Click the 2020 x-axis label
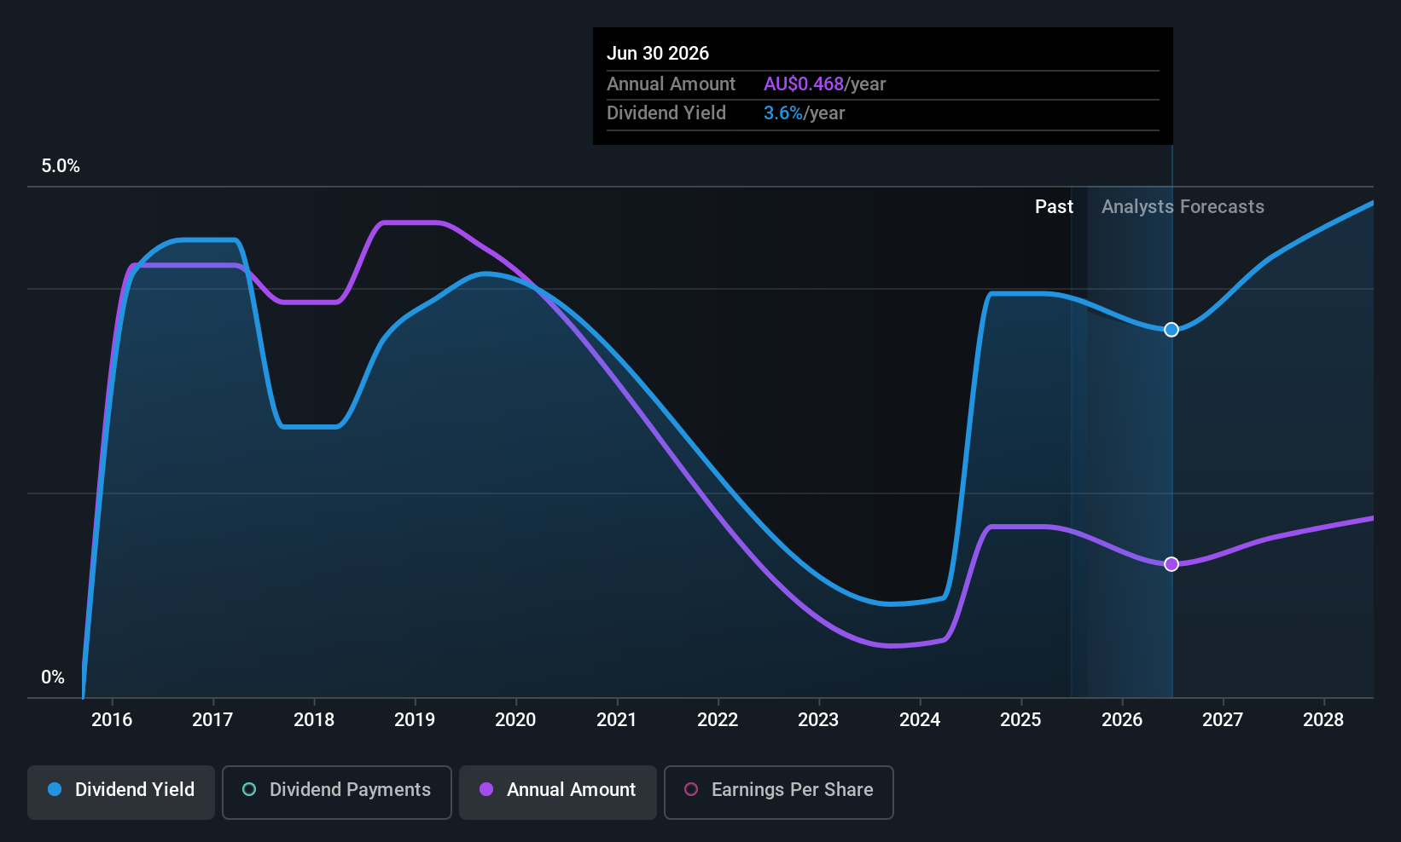Viewport: 1401px width, 842px height. [515, 720]
